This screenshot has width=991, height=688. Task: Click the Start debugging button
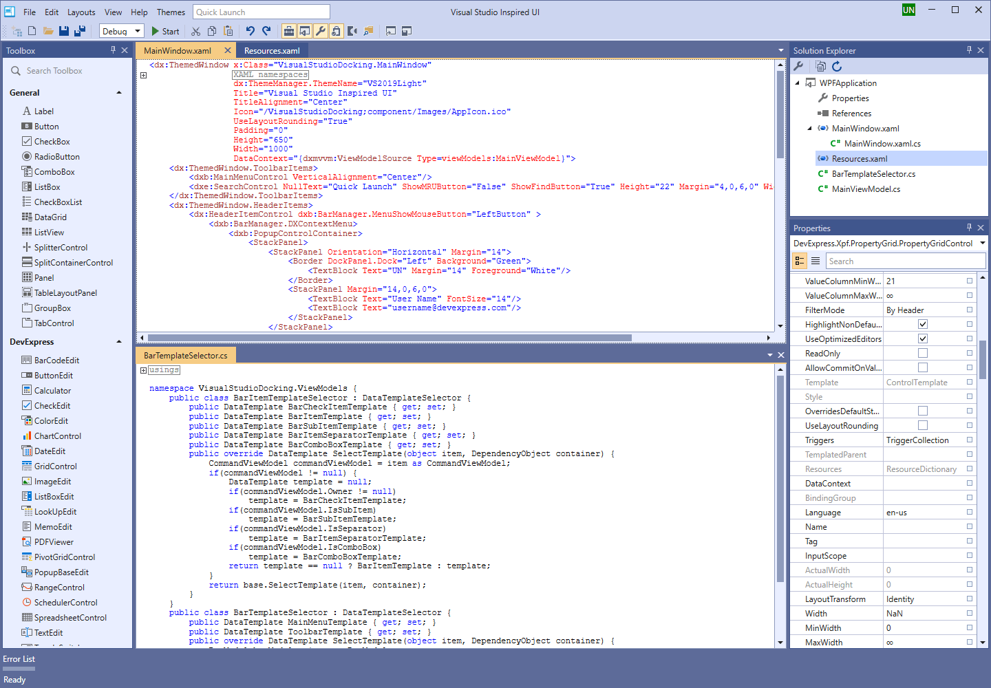click(x=165, y=31)
